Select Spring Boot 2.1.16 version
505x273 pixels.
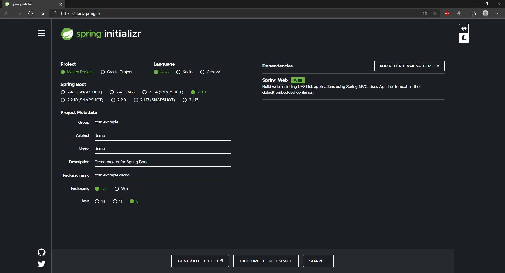click(x=190, y=100)
